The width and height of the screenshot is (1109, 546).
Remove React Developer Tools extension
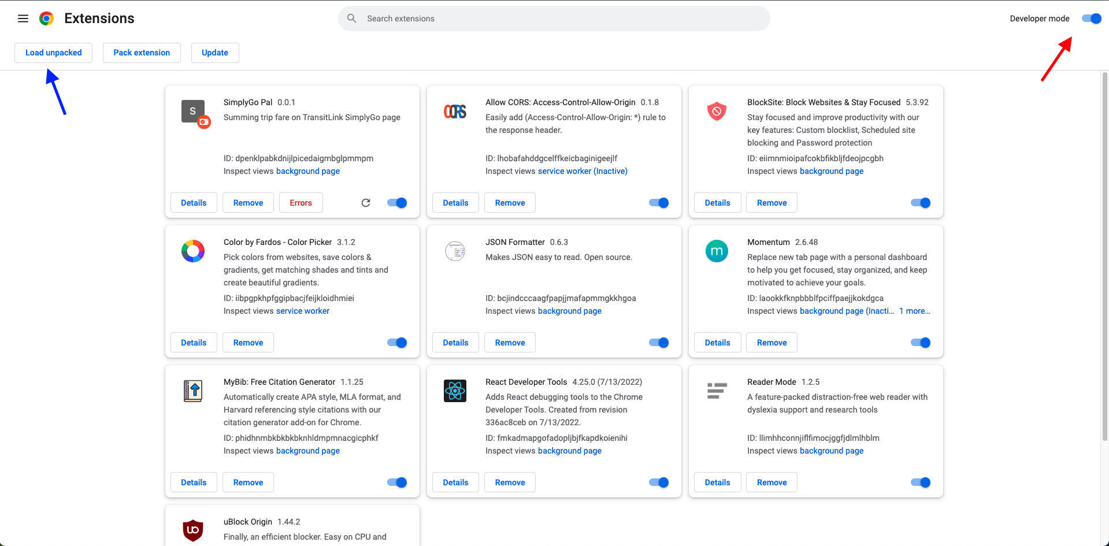[x=510, y=482]
